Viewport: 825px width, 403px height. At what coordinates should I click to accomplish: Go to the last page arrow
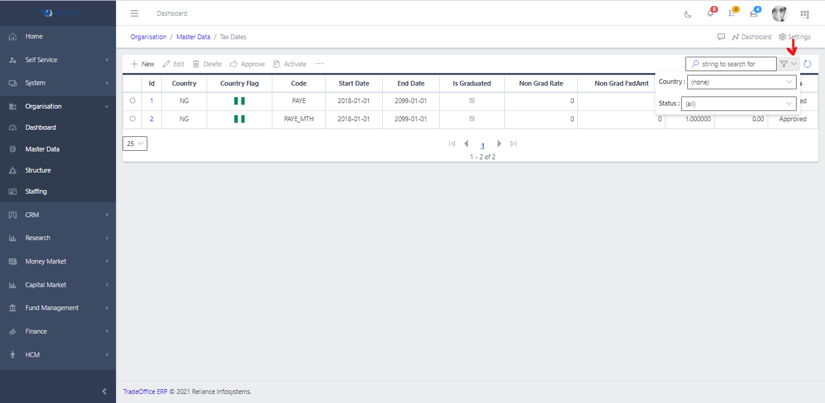(513, 144)
